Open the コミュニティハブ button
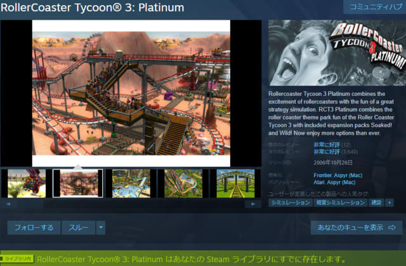Viewport: 406px width, 266px height. point(375,7)
